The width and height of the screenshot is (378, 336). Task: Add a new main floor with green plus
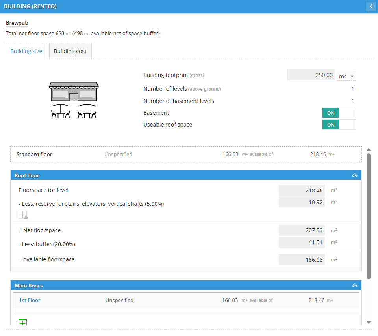click(x=22, y=323)
